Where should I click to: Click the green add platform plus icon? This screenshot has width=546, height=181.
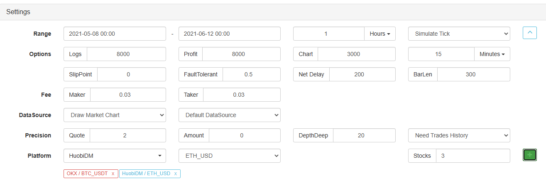point(529,155)
